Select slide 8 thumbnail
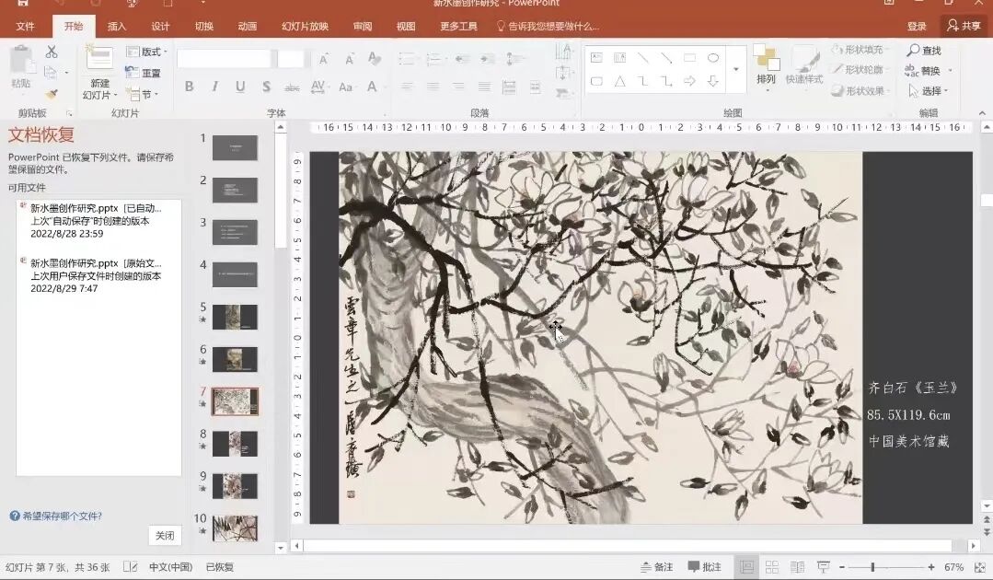This screenshot has width=993, height=580. 235,444
